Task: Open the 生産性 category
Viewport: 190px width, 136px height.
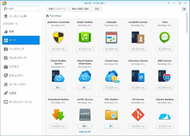Action: point(21,93)
